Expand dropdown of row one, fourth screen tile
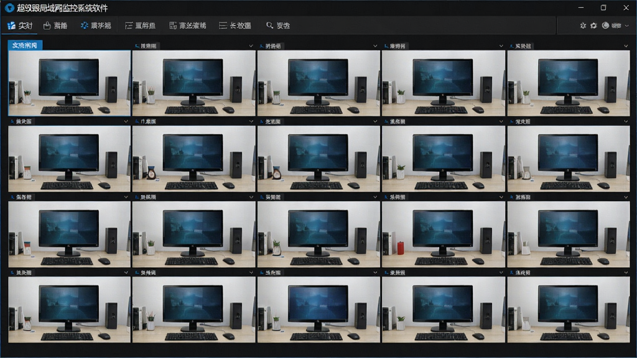Screen dimensions: 637x358 click(501, 46)
